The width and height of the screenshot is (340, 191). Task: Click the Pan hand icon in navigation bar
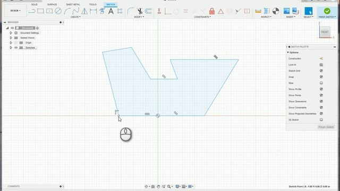pyautogui.click(x=158, y=186)
